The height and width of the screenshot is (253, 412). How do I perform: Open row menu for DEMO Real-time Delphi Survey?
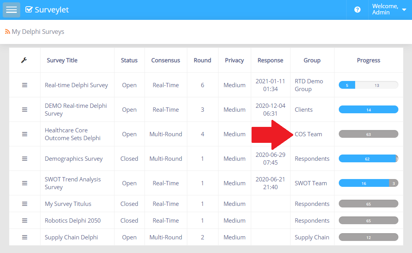[25, 109]
